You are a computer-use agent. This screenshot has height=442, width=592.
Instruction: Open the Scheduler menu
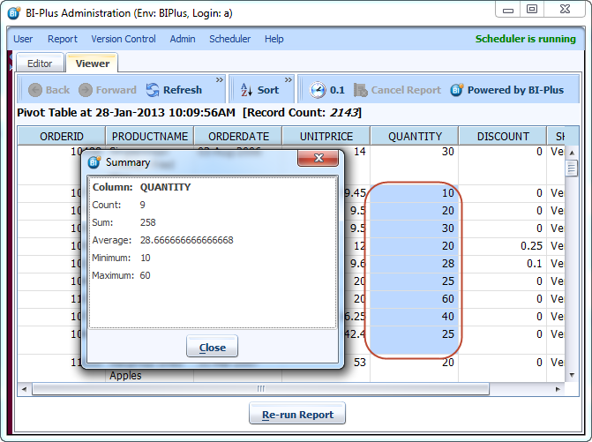[229, 39]
